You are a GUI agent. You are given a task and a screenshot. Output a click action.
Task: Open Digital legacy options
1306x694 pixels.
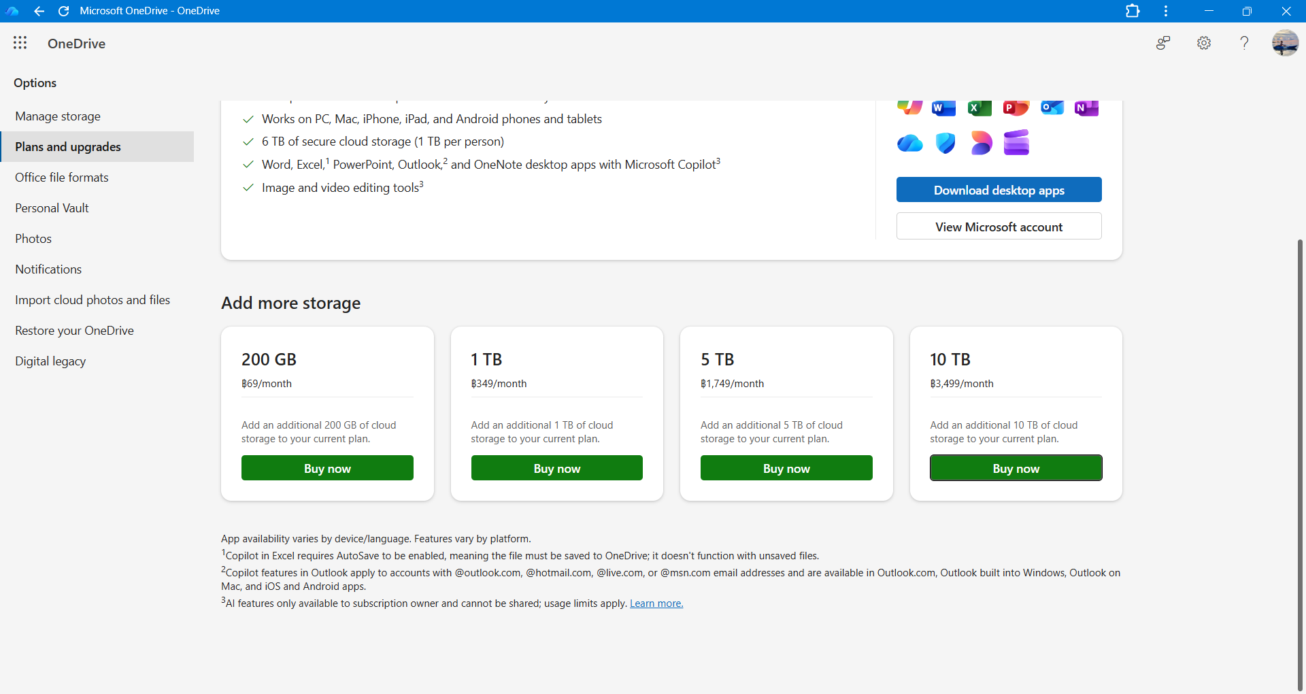pyautogui.click(x=97, y=361)
